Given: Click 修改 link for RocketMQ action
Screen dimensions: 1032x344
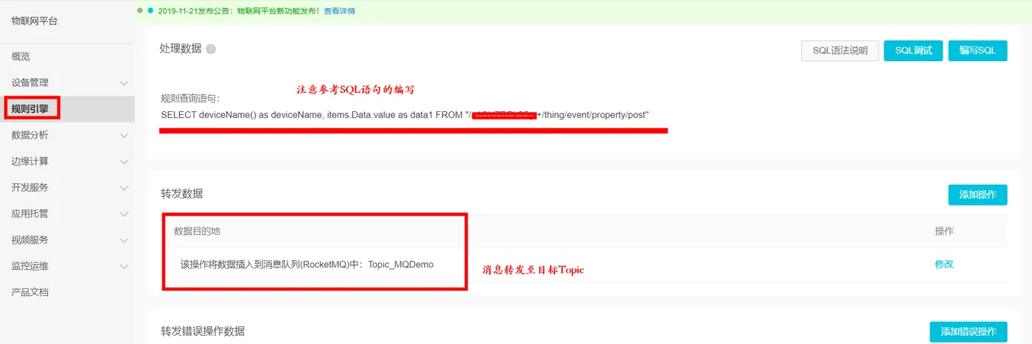Looking at the screenshot, I should click(944, 264).
